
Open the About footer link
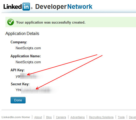(38, 117)
